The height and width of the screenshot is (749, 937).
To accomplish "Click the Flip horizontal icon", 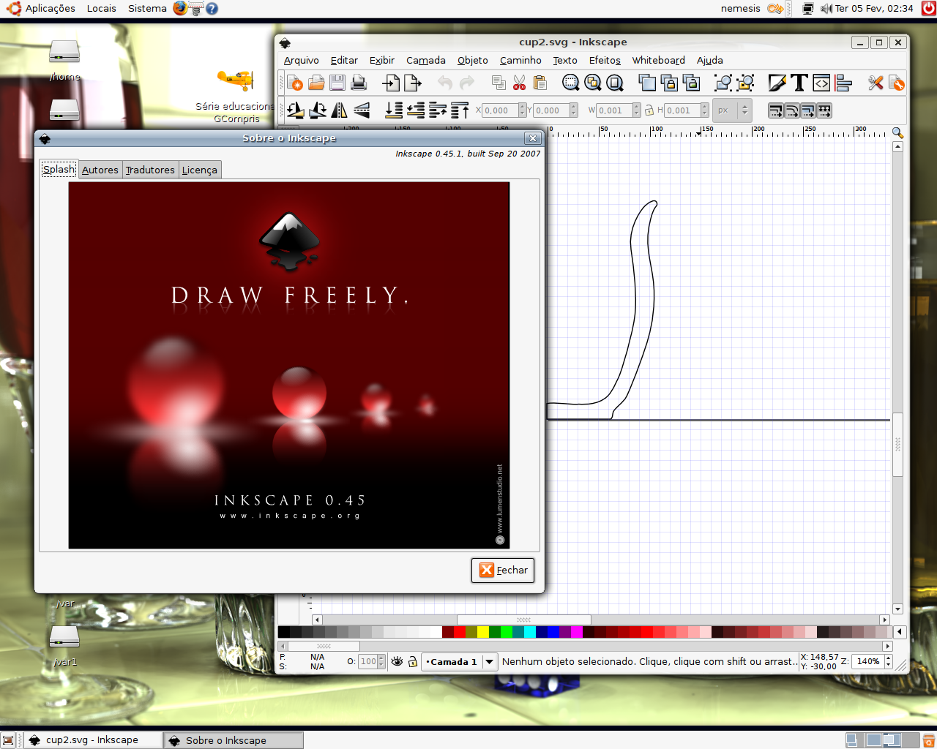I will 340,110.
